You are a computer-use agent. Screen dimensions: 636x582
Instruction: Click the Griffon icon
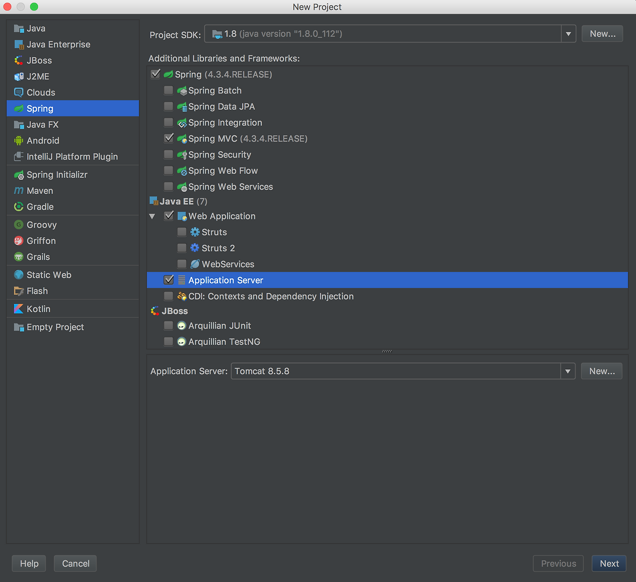click(19, 241)
